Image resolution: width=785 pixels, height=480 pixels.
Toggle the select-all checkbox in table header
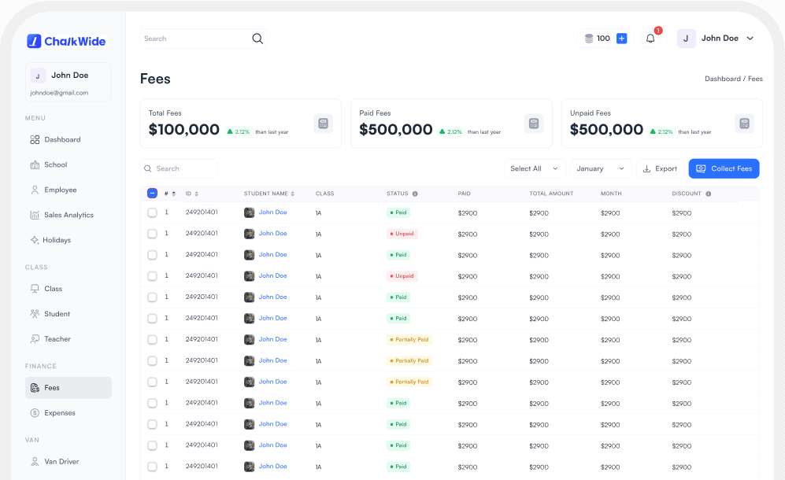[x=152, y=194]
